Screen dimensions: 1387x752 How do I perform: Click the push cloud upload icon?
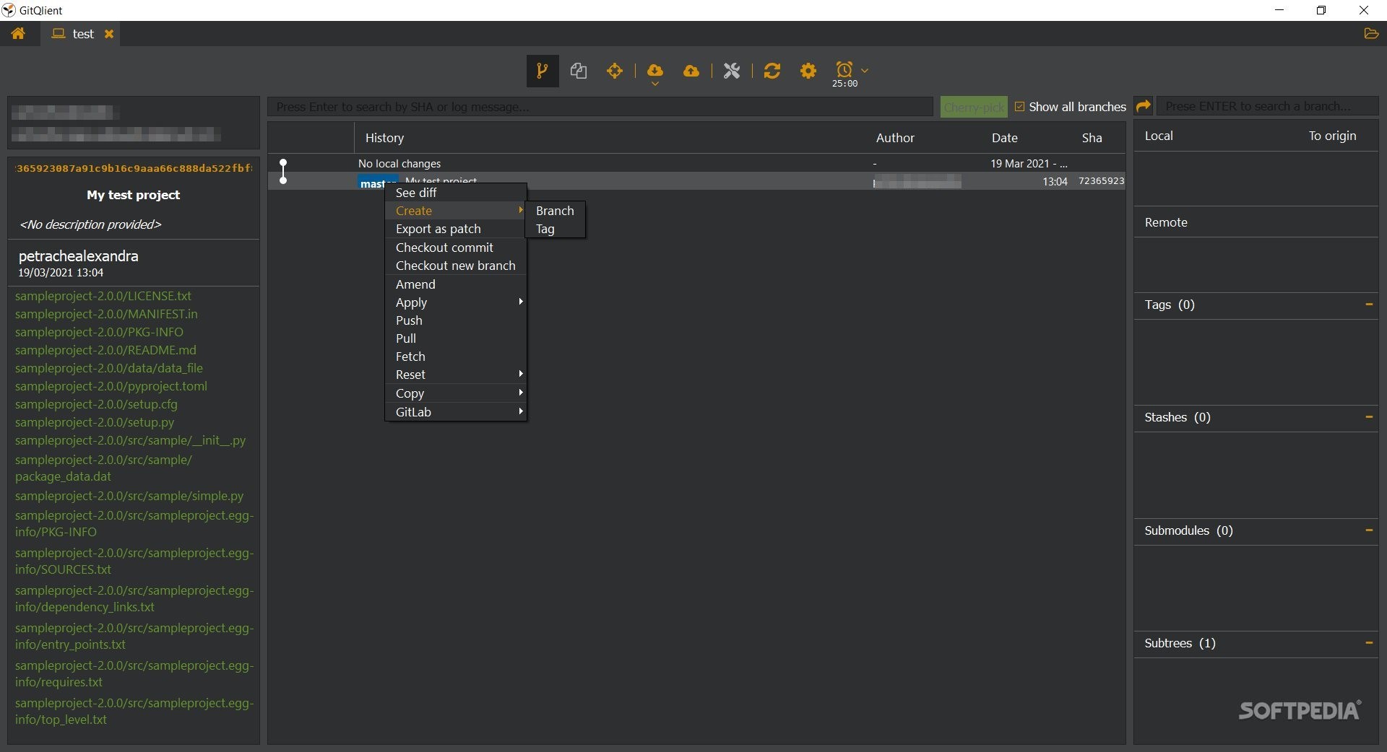pos(691,71)
